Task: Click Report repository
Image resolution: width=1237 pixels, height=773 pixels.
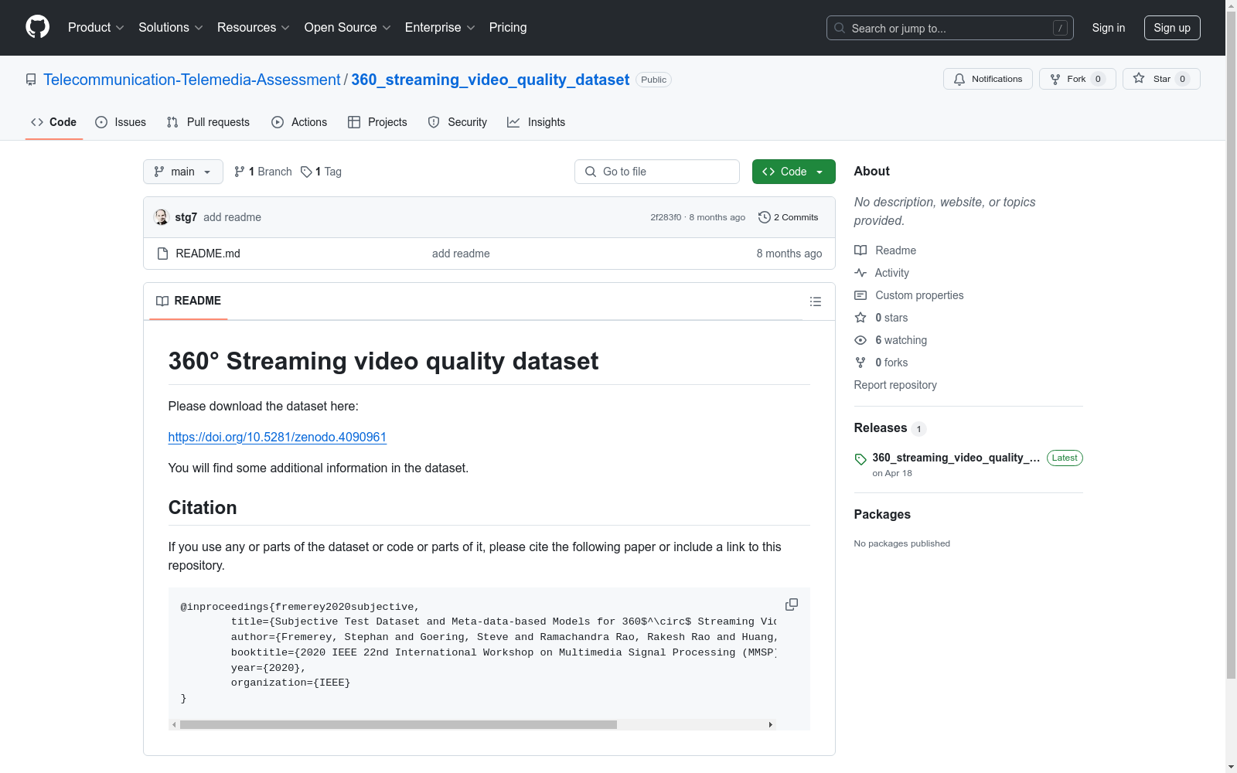Action: [x=895, y=385]
